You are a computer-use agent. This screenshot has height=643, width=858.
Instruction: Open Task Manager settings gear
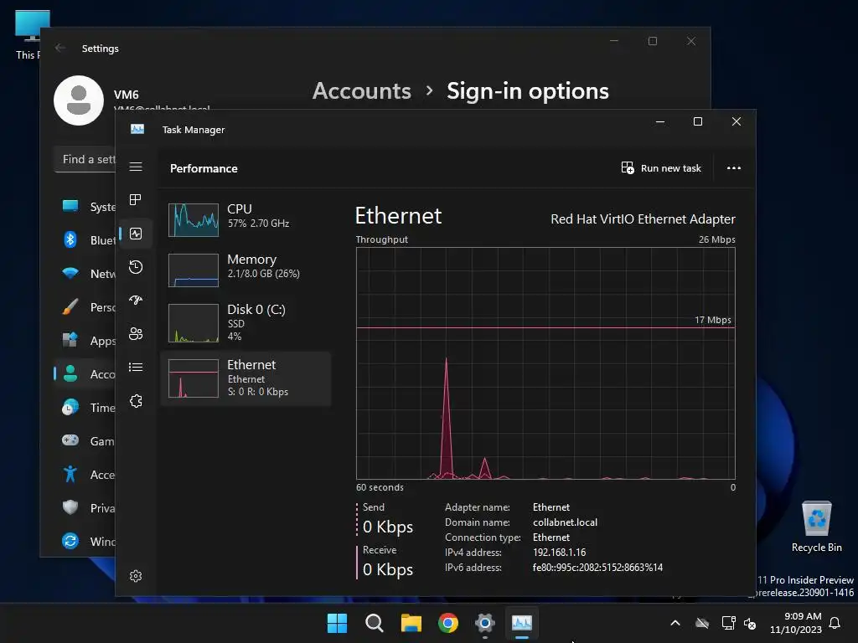point(136,576)
